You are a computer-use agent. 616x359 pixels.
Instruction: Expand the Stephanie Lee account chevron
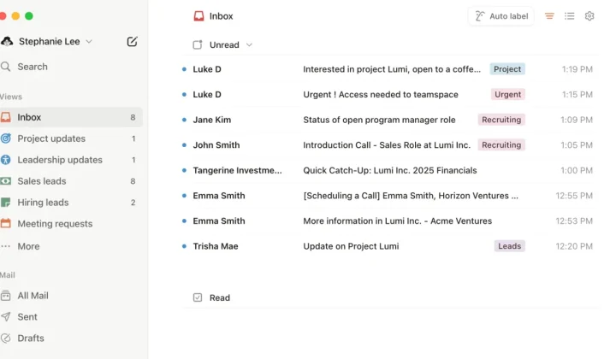click(x=89, y=42)
